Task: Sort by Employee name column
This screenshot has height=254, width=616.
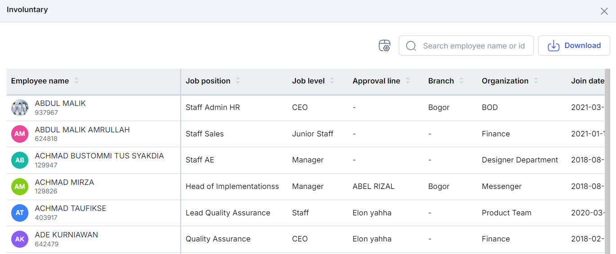Action: [x=76, y=81]
